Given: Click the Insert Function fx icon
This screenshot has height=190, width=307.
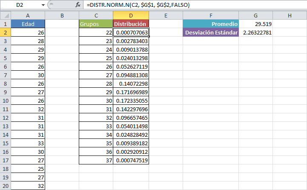Looking at the screenshot, I should pyautogui.click(x=78, y=5).
